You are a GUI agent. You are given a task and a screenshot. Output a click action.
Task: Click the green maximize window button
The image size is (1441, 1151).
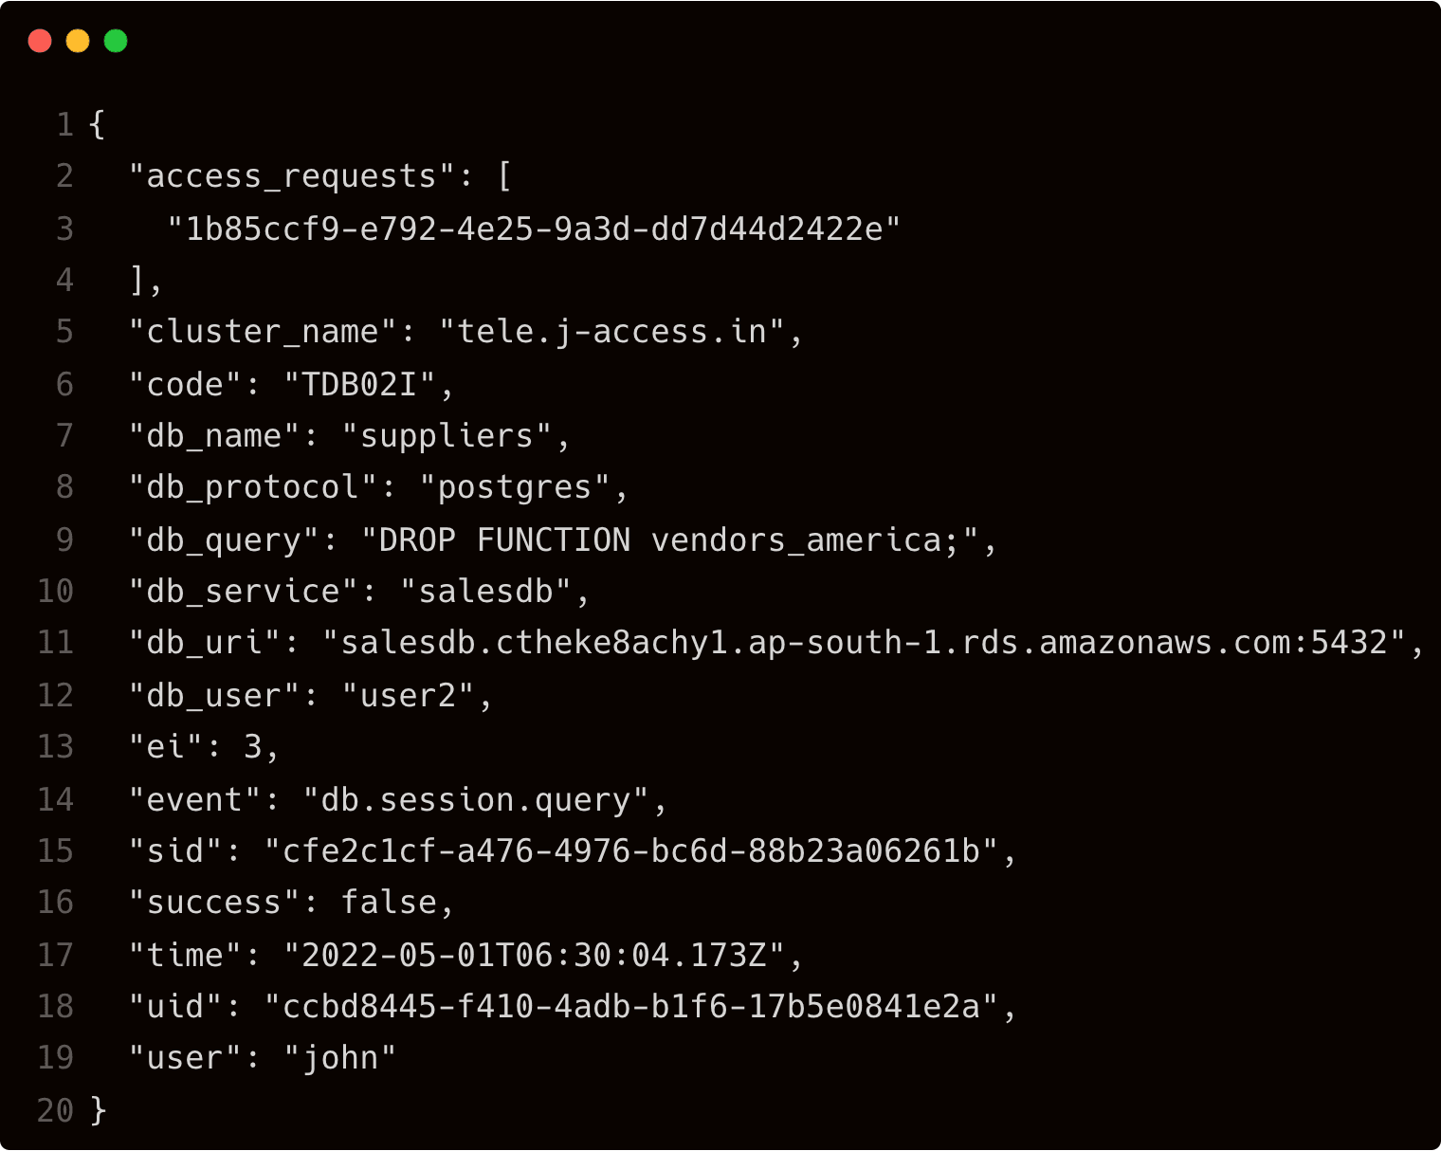coord(116,42)
